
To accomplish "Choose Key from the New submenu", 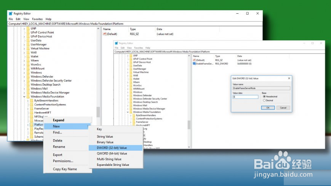I will point(115,129).
